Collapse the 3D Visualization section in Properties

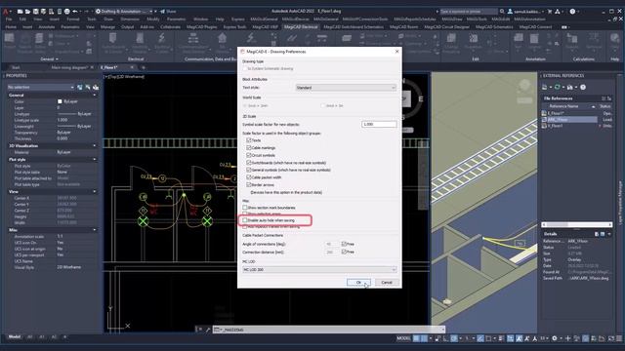[x=95, y=145]
